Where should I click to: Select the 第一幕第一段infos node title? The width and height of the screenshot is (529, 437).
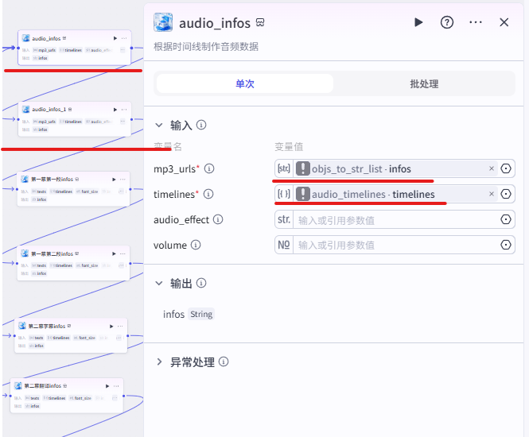coord(52,180)
